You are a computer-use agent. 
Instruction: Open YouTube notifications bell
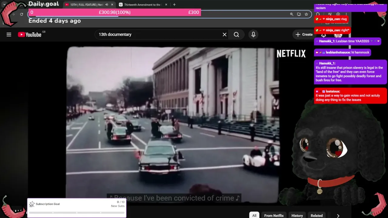pos(324,35)
